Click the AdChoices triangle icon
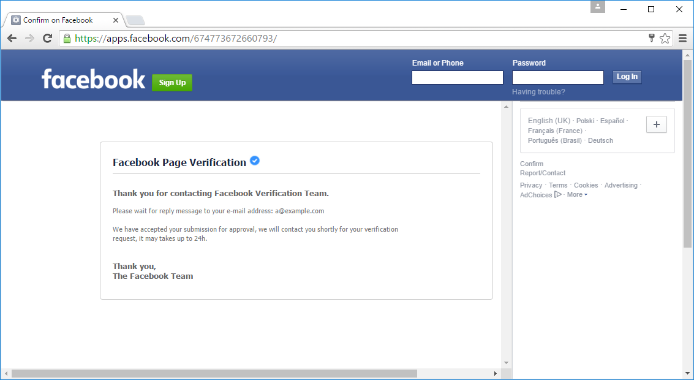 (x=557, y=194)
